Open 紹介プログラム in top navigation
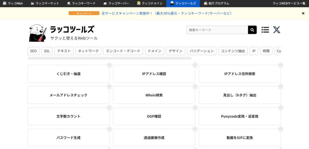Screen dimensions: 309x149 pos(216,3)
